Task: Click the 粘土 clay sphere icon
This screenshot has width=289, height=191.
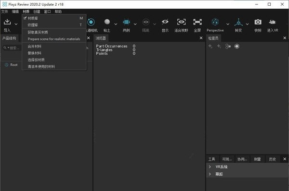Action: coord(107,22)
